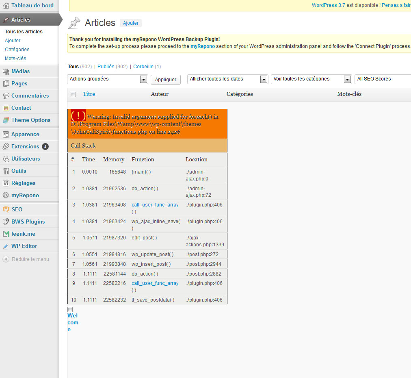Click the WP Editor pencil icon

pos(6,246)
